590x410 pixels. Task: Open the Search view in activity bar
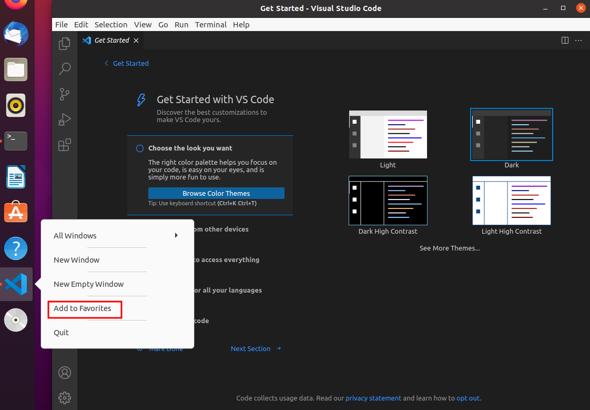(x=64, y=68)
